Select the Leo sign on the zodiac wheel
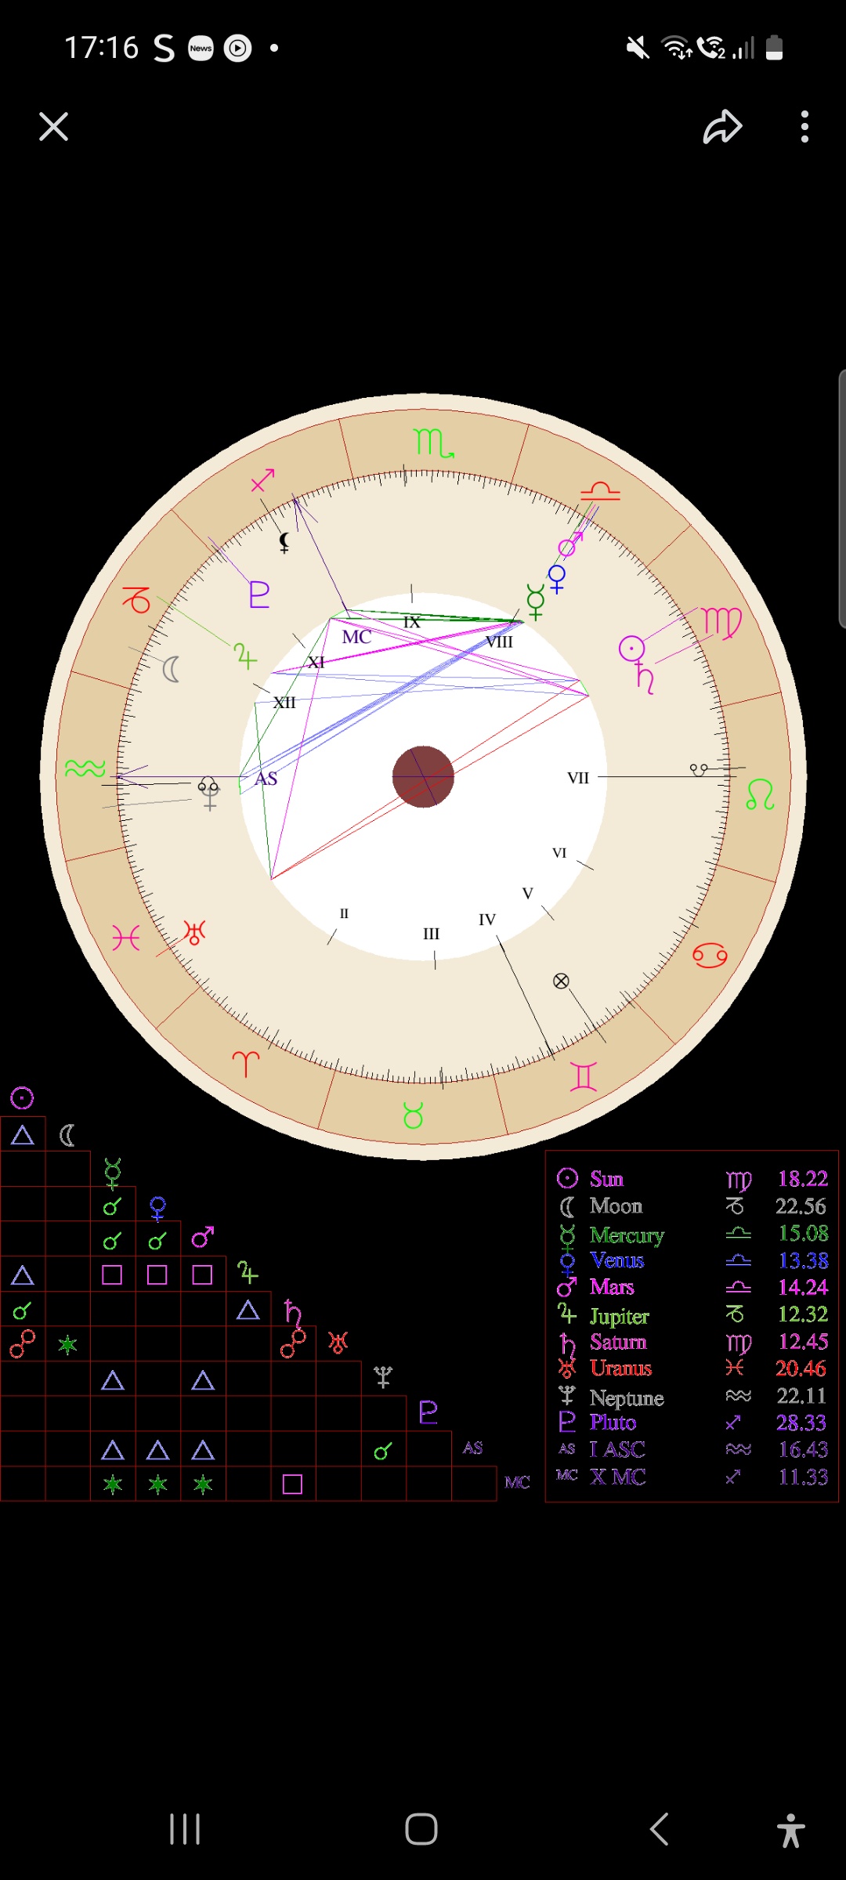 click(x=759, y=794)
